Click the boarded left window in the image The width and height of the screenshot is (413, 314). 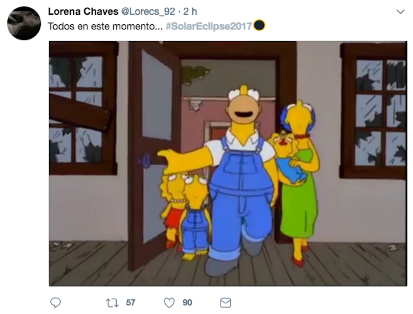pyautogui.click(x=83, y=108)
